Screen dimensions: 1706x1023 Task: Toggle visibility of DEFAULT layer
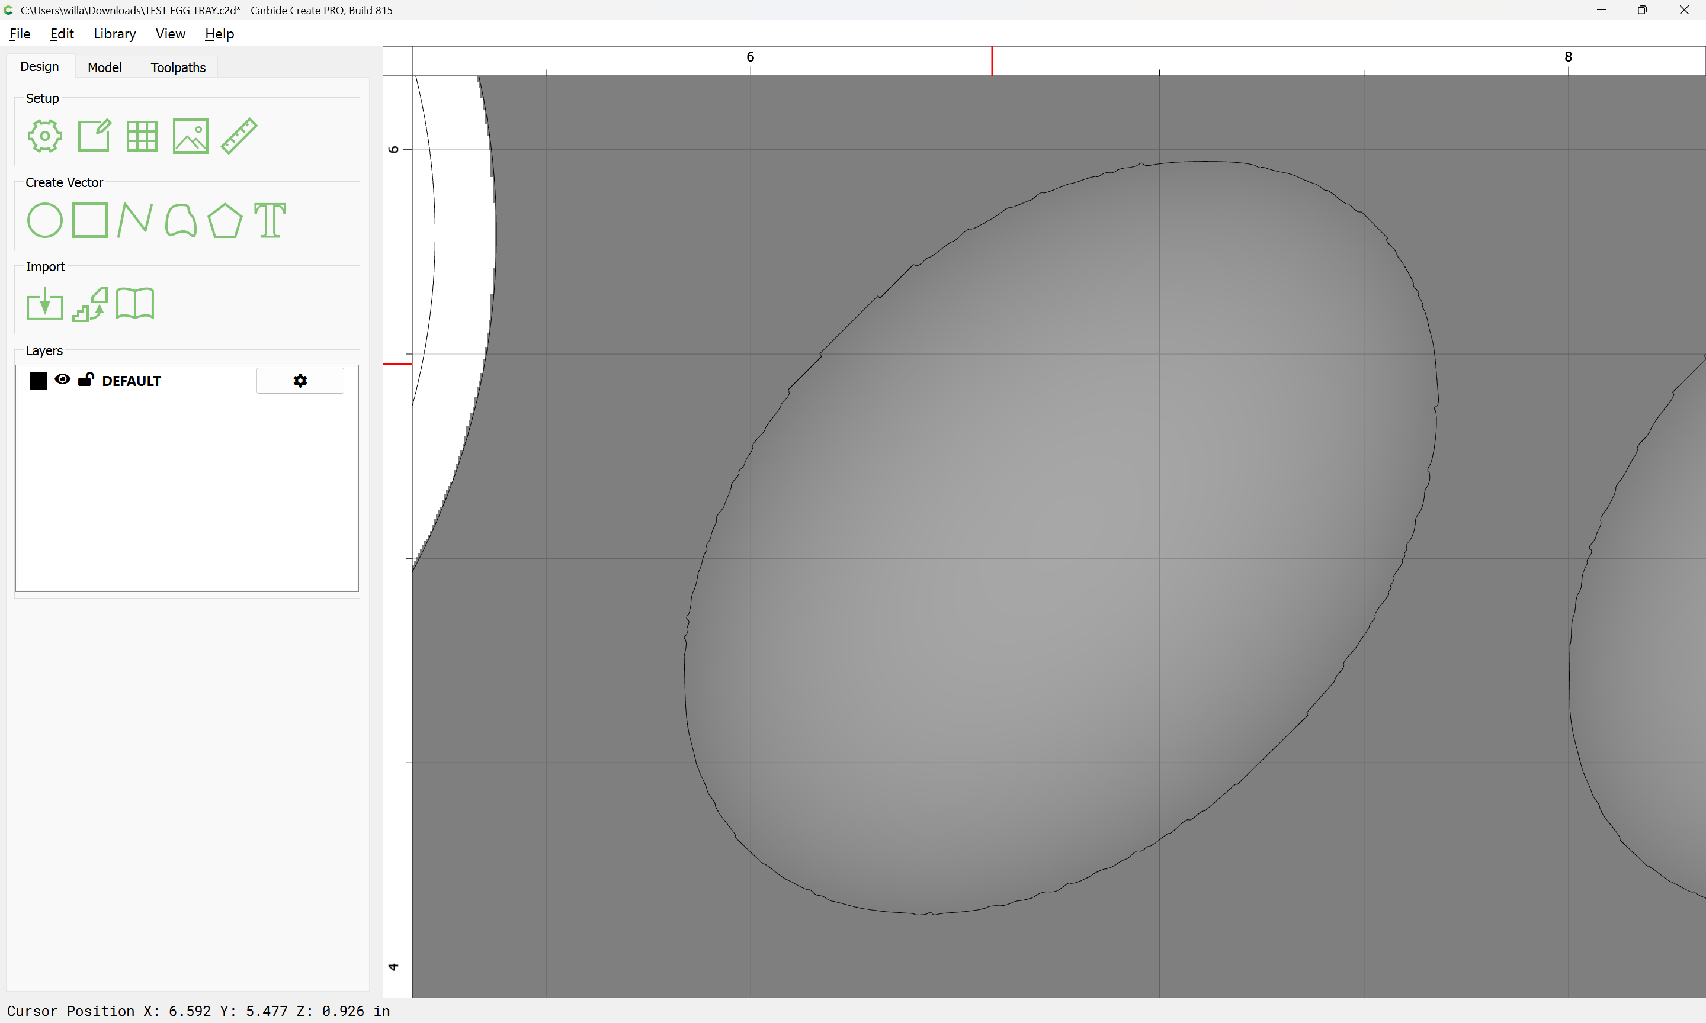click(x=62, y=379)
